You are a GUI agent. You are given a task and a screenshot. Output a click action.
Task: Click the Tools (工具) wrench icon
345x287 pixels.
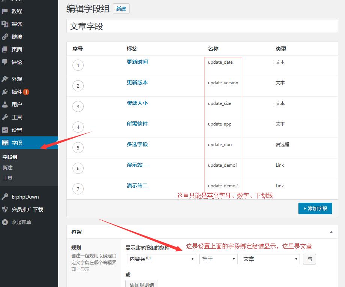pyautogui.click(x=5, y=117)
